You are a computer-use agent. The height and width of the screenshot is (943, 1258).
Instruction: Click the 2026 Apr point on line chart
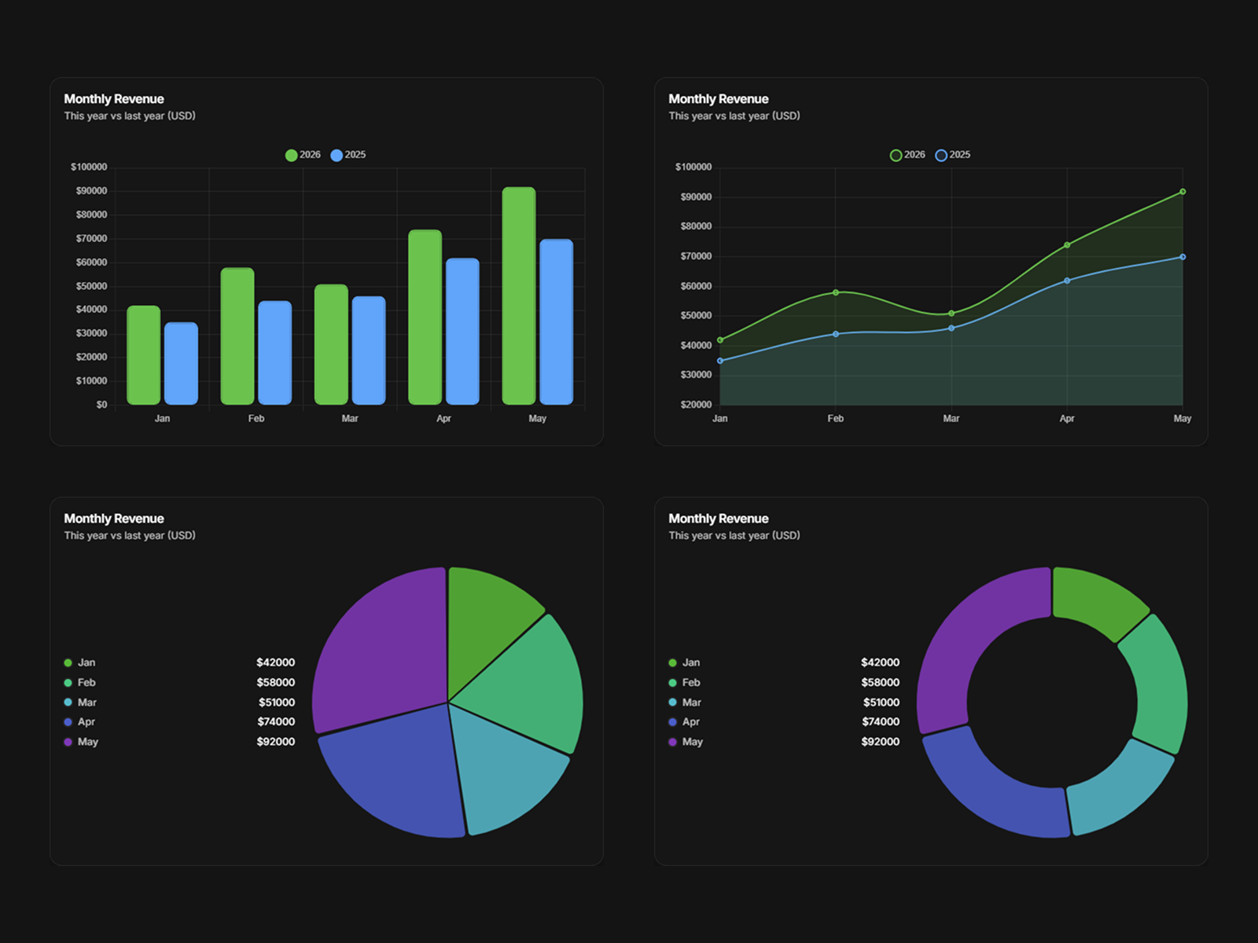1067,245
